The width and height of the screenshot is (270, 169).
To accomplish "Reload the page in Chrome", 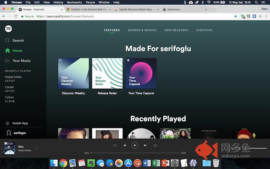I will point(16,16).
